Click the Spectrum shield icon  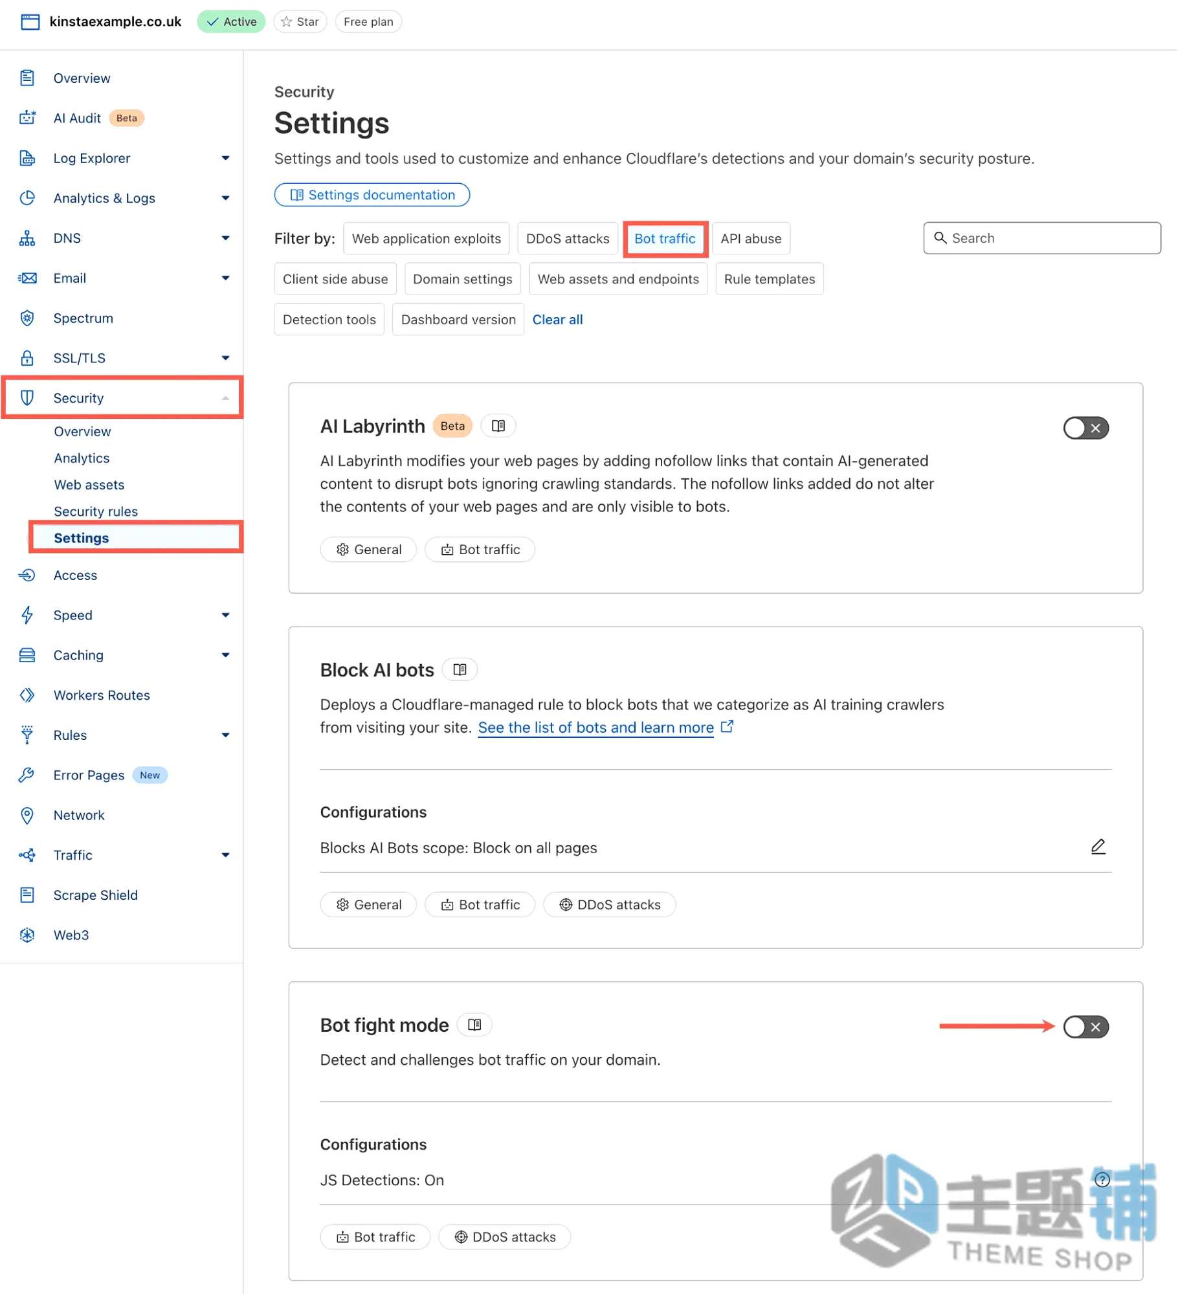pyautogui.click(x=27, y=318)
